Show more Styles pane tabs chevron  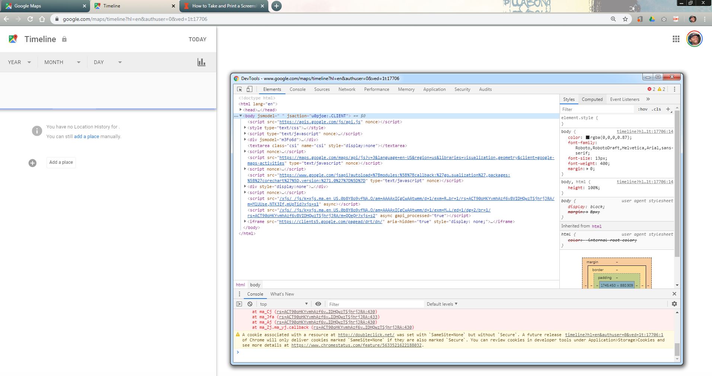[x=648, y=99]
